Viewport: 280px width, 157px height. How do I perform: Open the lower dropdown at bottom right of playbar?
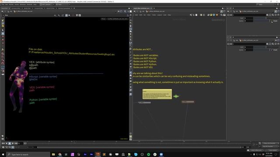tap(270, 147)
